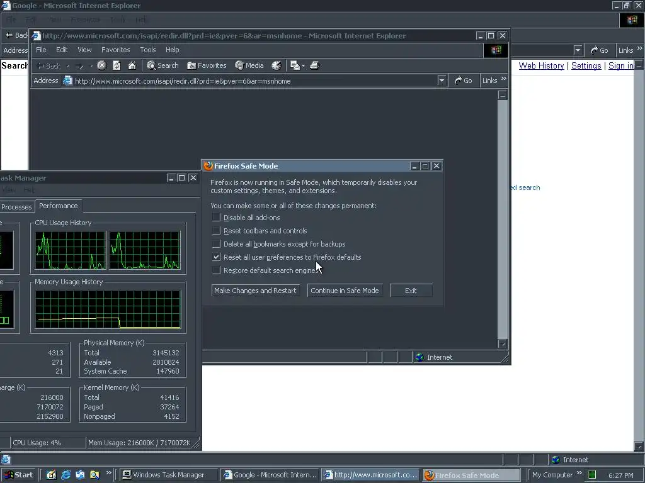The image size is (645, 483).
Task: Switch to Windows Task Manager taskbar button
Action: (169, 475)
